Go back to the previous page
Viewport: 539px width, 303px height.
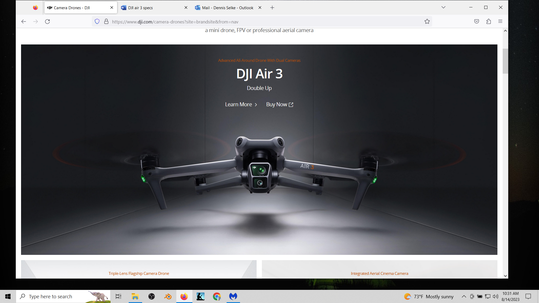point(24,22)
